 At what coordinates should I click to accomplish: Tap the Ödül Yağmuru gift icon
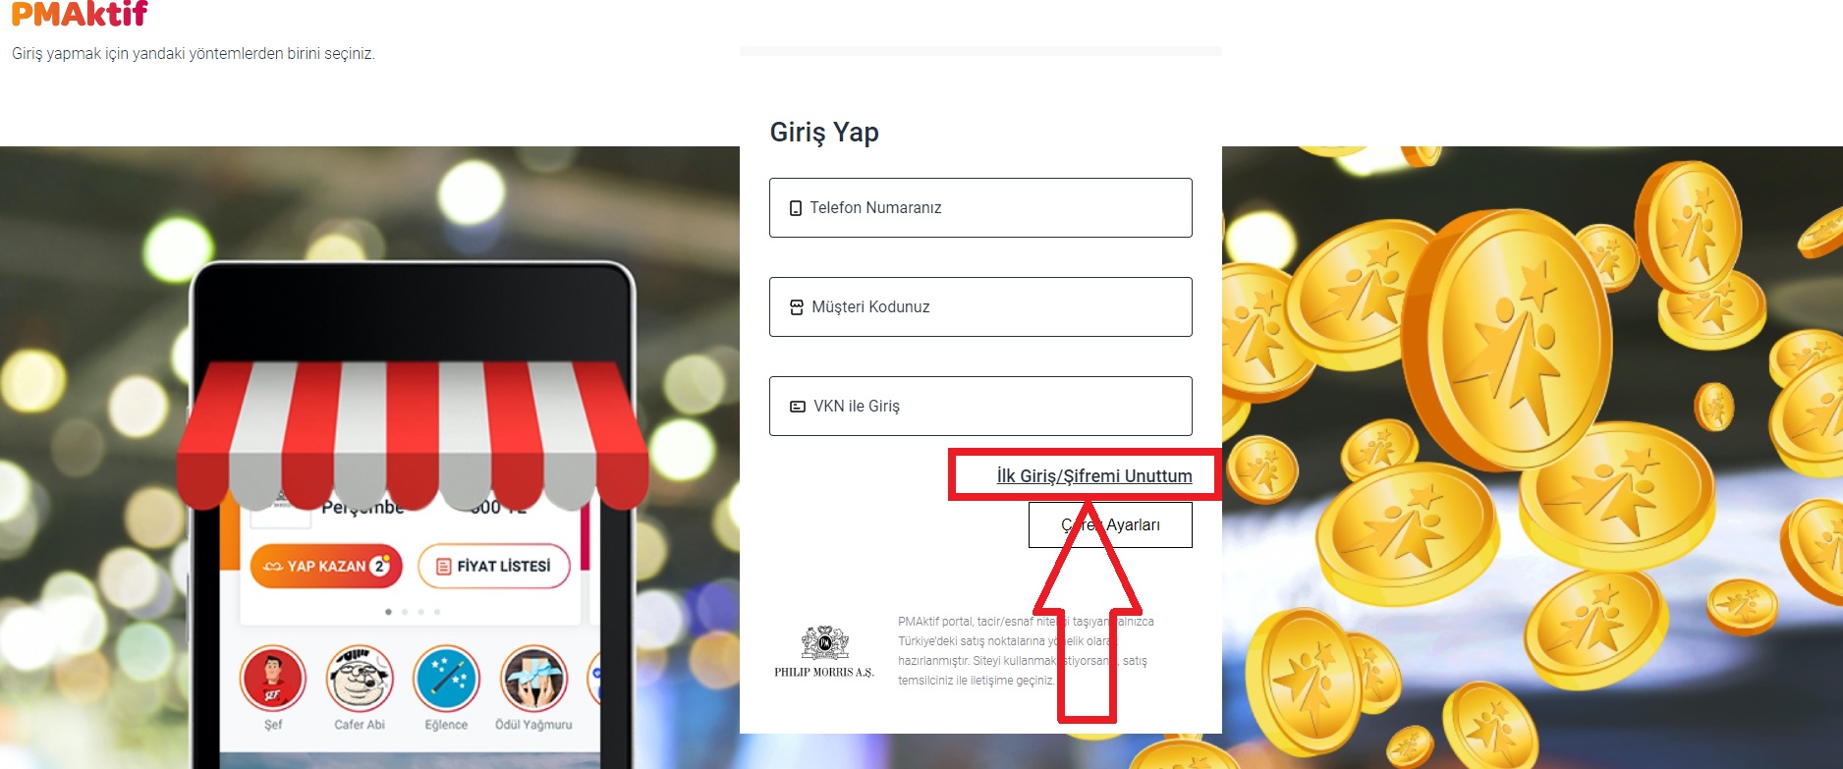pyautogui.click(x=533, y=679)
